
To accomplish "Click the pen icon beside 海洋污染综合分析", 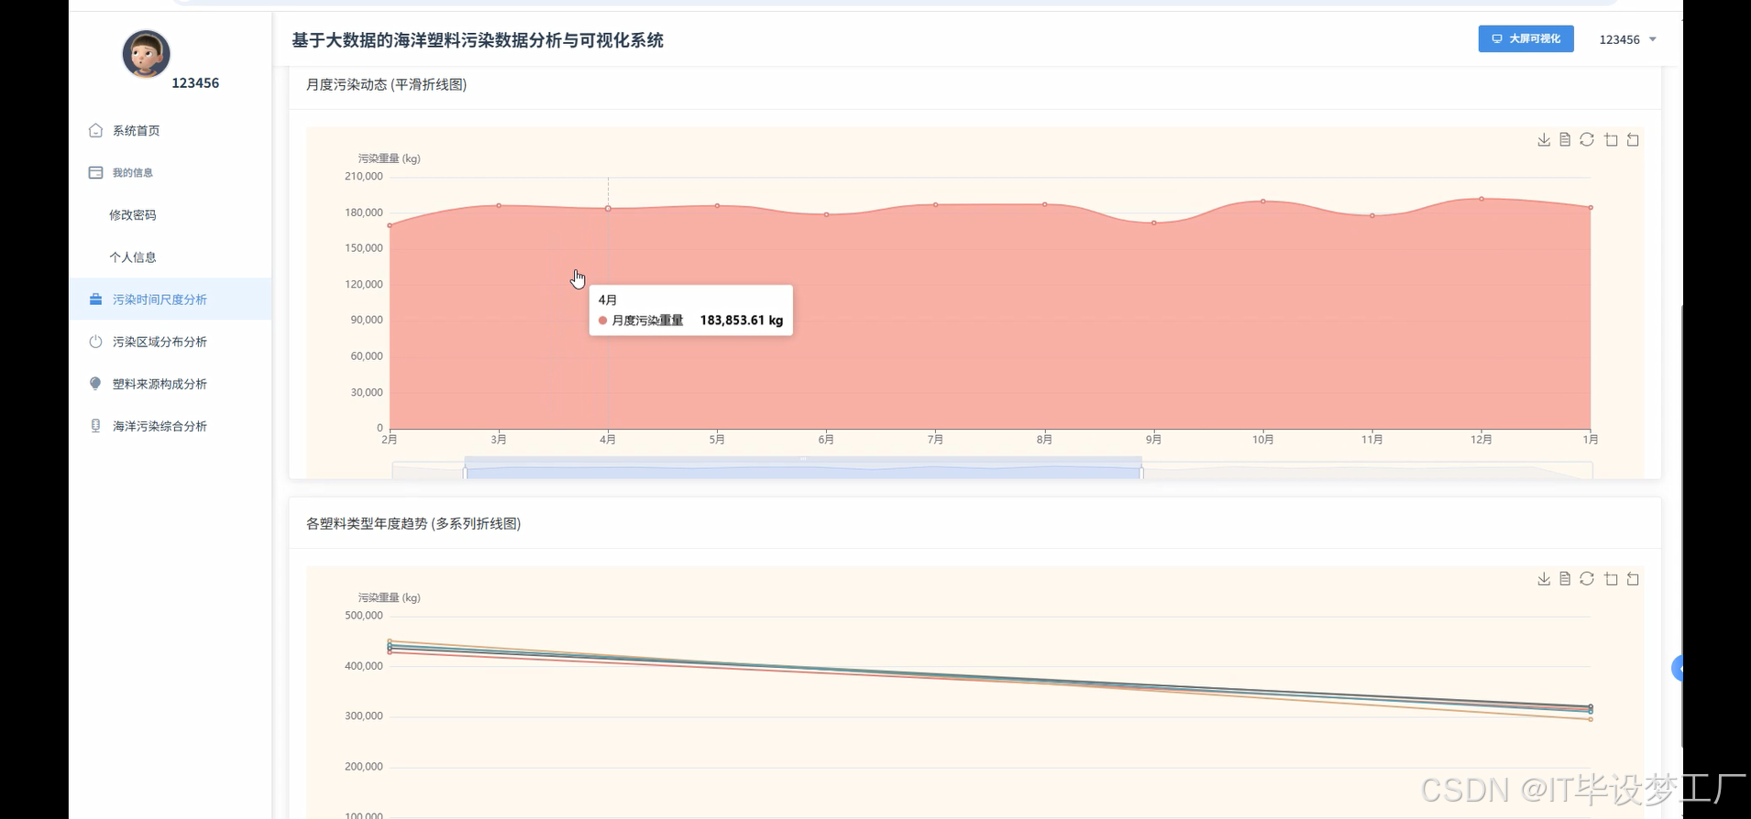I will 95,425.
